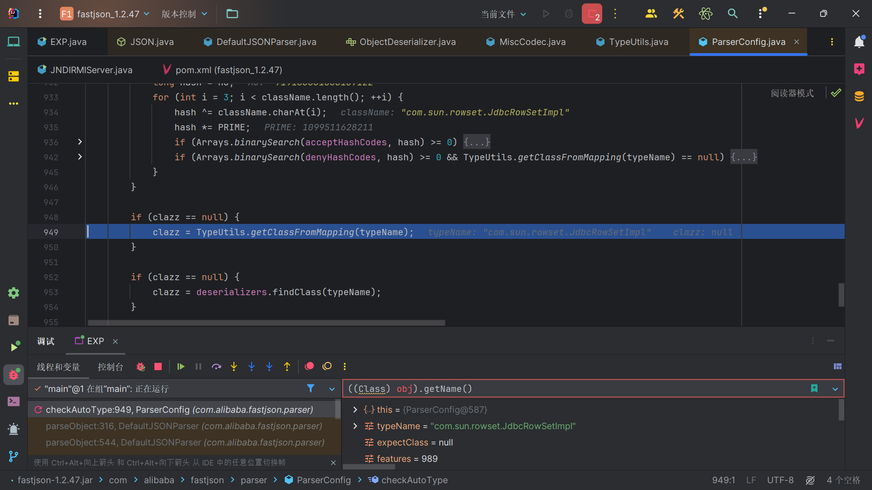Open project folder icon in title bar

tap(232, 14)
